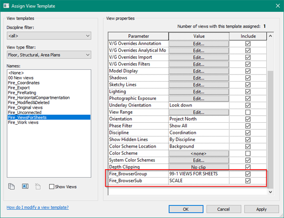Click the Fire_BrowserSub value SCALE
This screenshot has width=284, height=218.
199,181
